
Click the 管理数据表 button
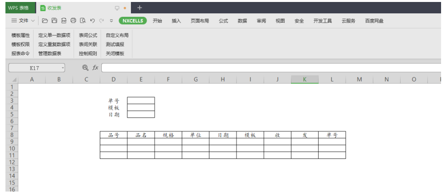(x=50, y=53)
